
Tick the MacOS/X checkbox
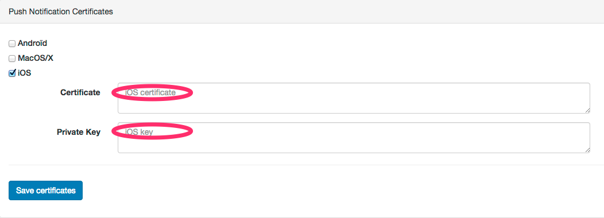pos(12,59)
